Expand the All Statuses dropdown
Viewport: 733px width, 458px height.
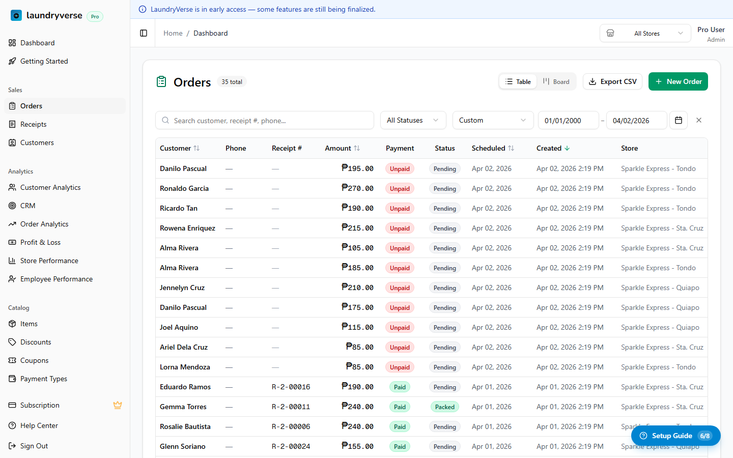tap(413, 120)
